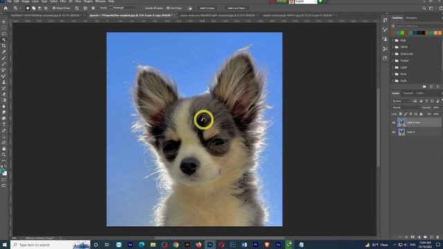Switch to the Channels tab
The width and height of the screenshot is (443, 249).
point(408,93)
